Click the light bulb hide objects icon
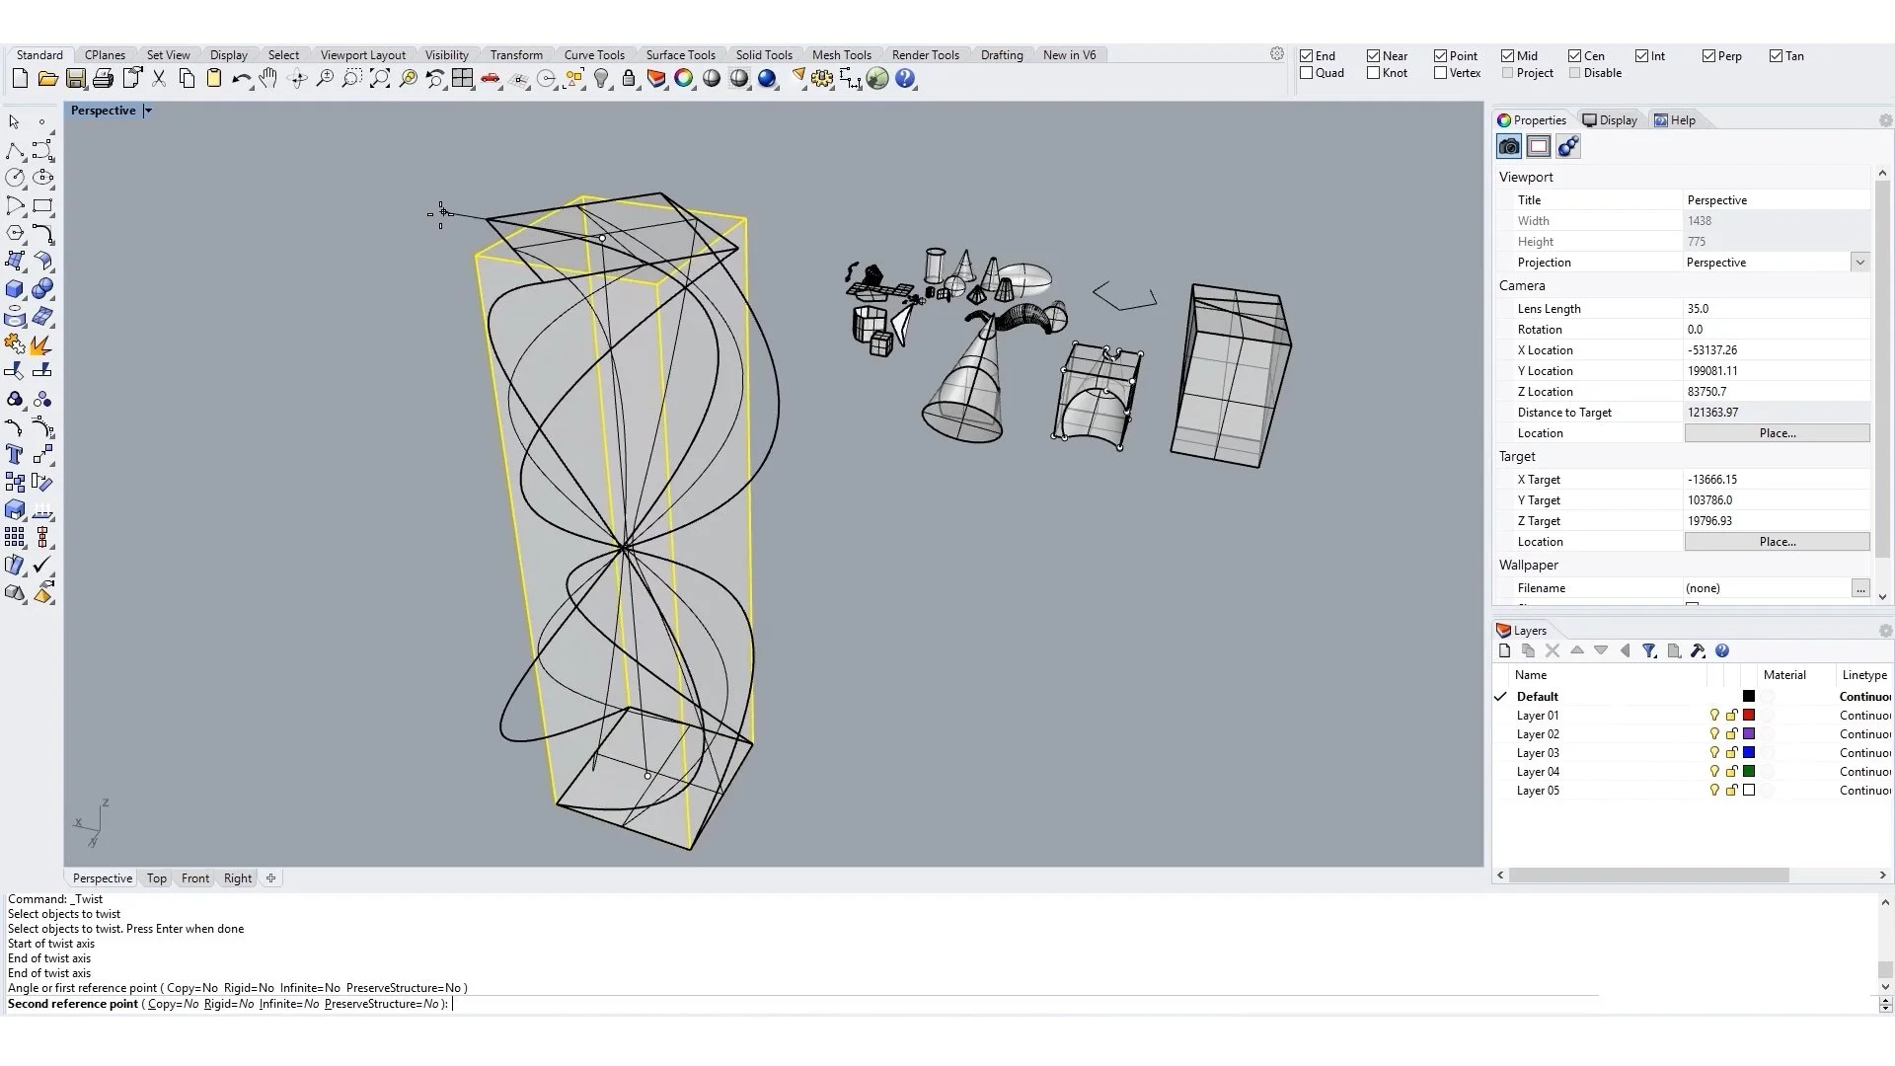 pos(601,79)
